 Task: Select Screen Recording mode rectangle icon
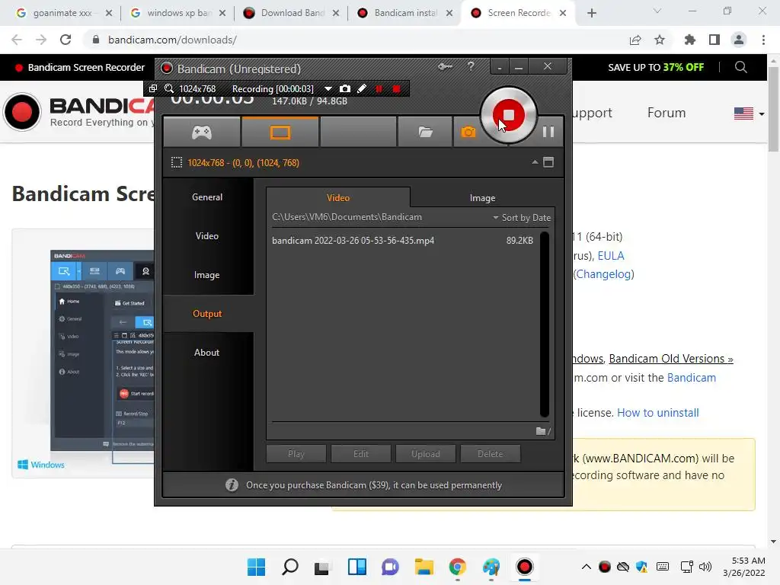pos(280,133)
